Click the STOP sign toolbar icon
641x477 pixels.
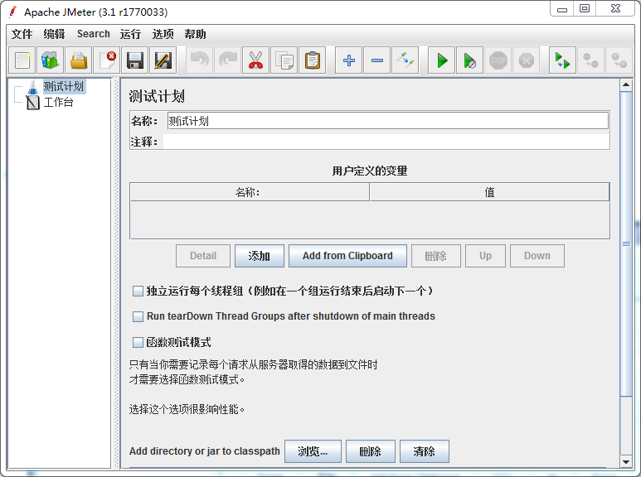coord(498,60)
